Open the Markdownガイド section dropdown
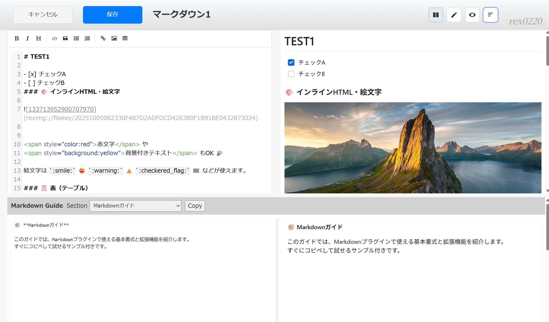The height and width of the screenshot is (322, 549). [x=135, y=206]
